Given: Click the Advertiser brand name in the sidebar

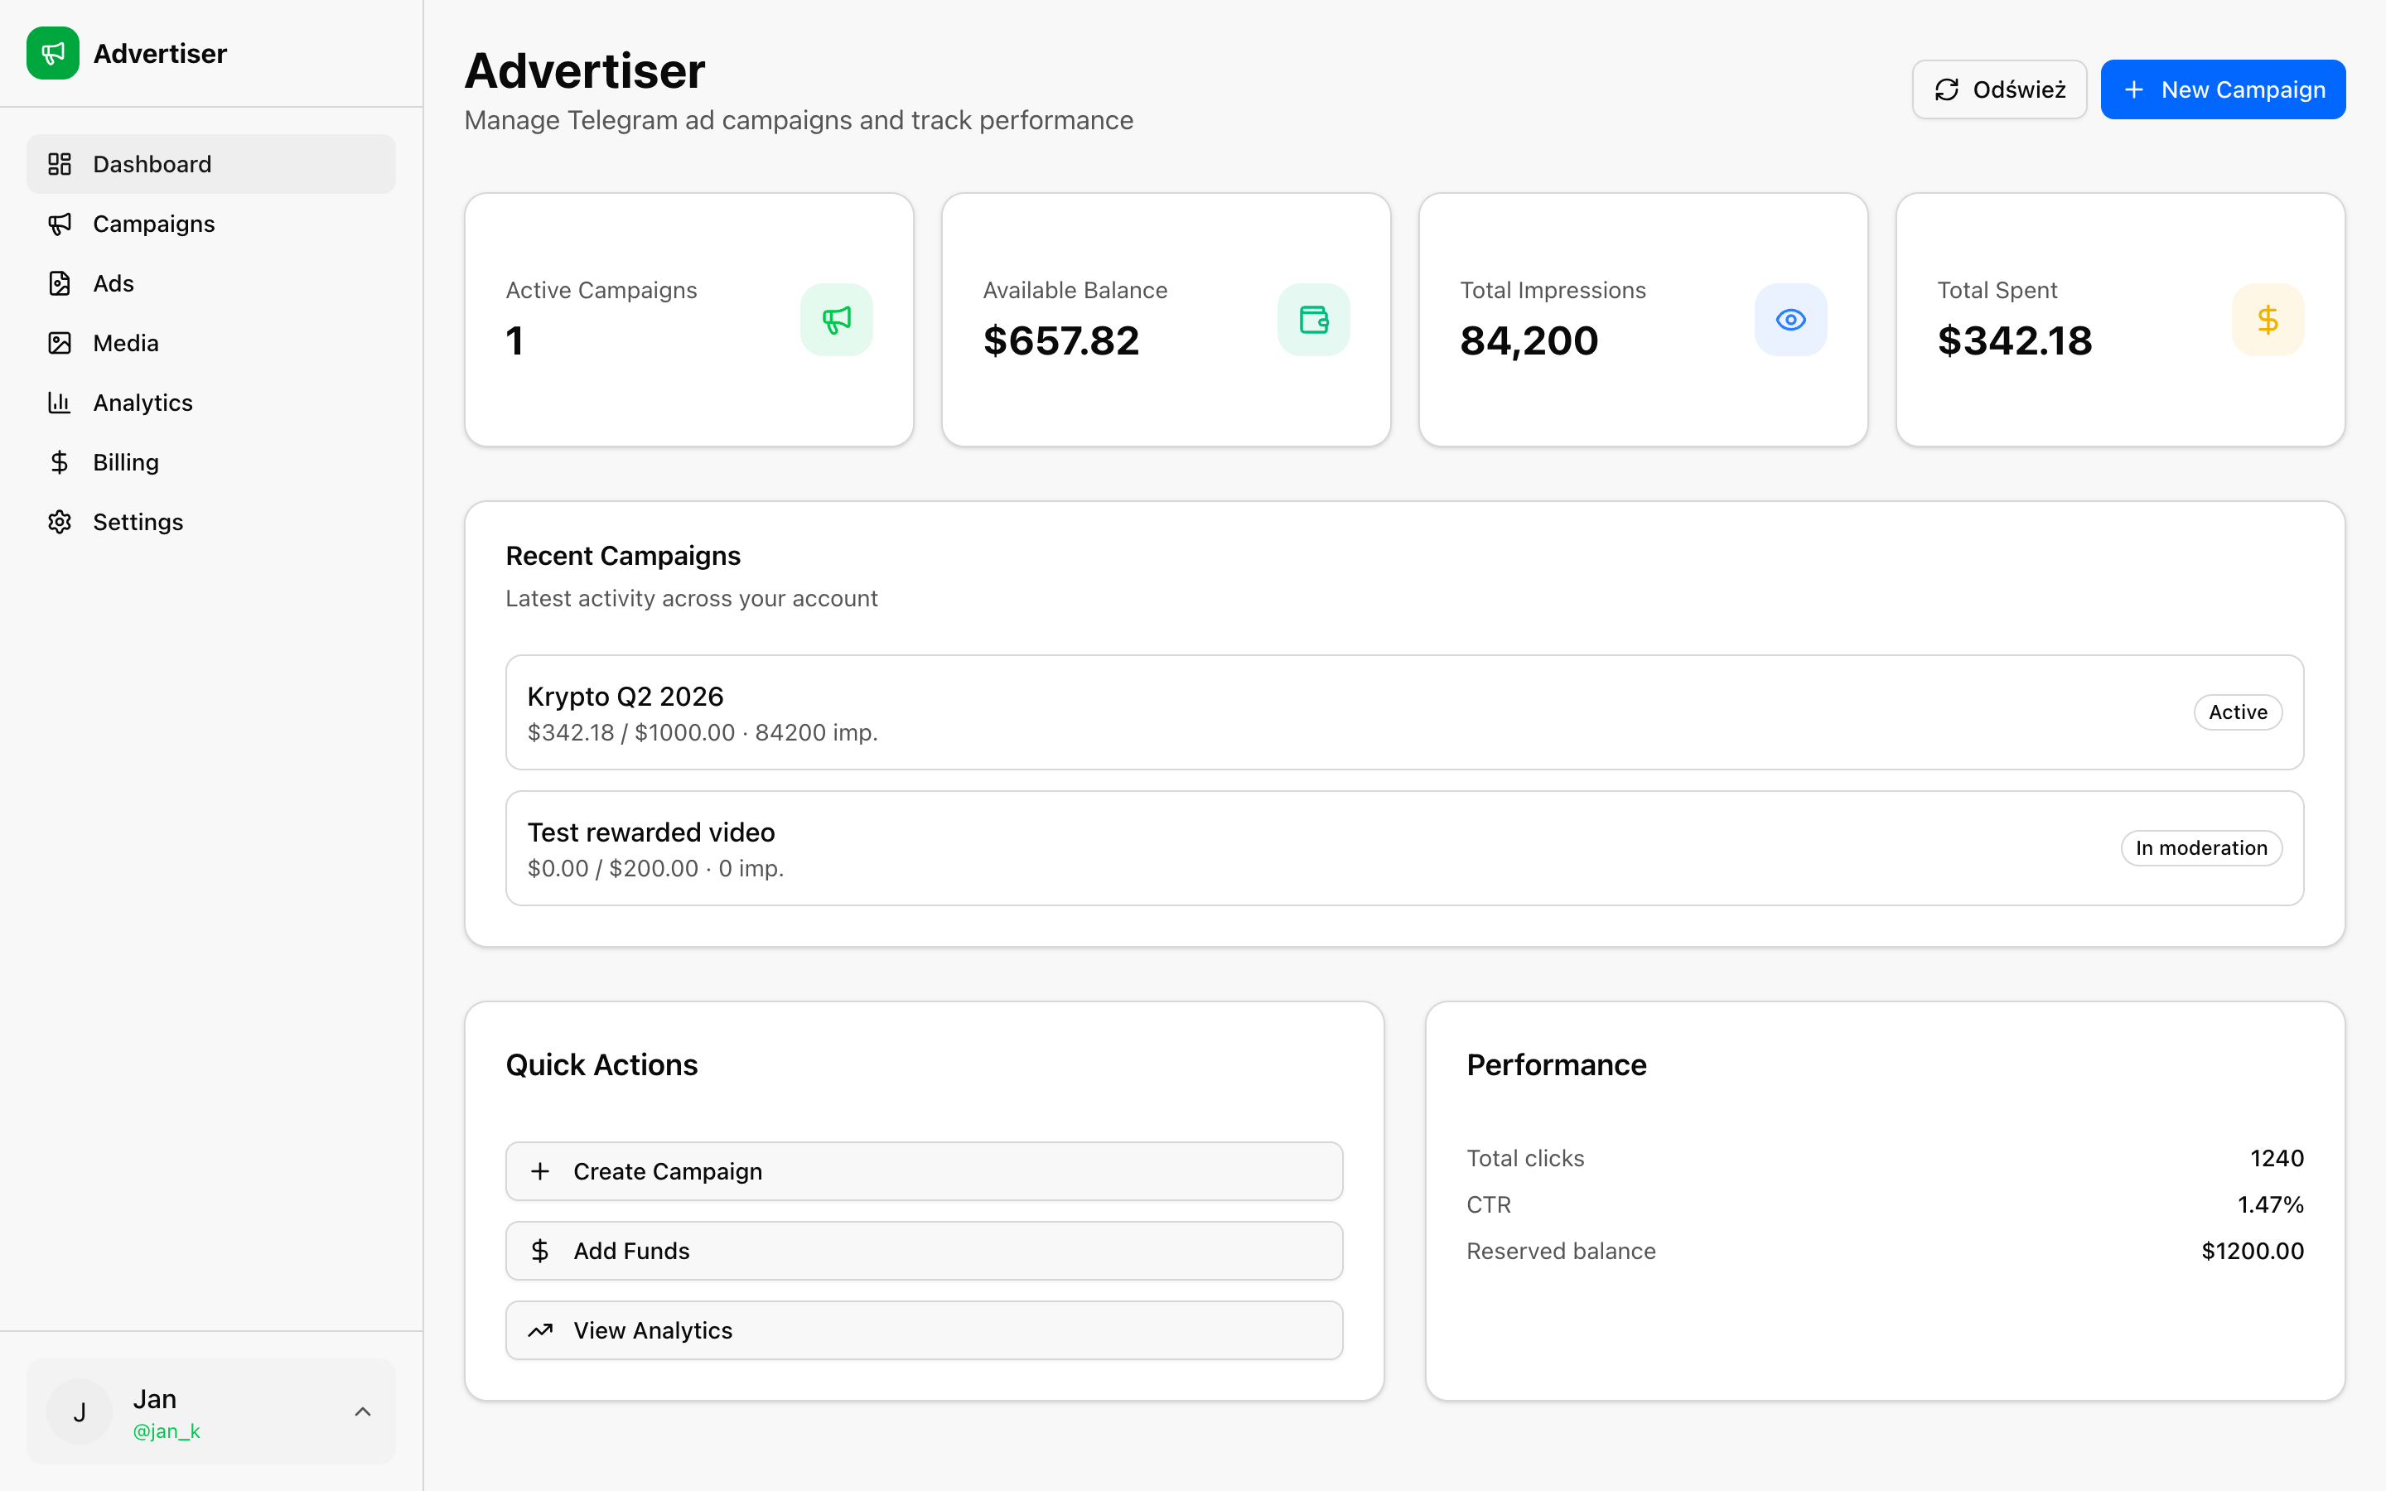Looking at the screenshot, I should point(160,53).
